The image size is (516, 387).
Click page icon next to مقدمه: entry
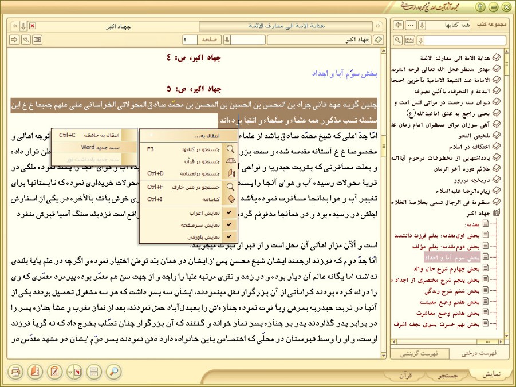[486, 224]
